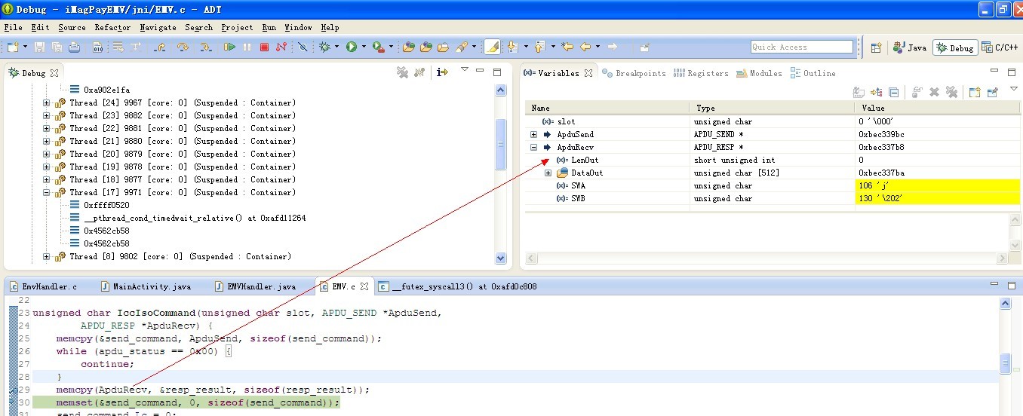Collapse the ApduRecv variable row
Image resolution: width=1023 pixels, height=416 pixels.
[534, 148]
